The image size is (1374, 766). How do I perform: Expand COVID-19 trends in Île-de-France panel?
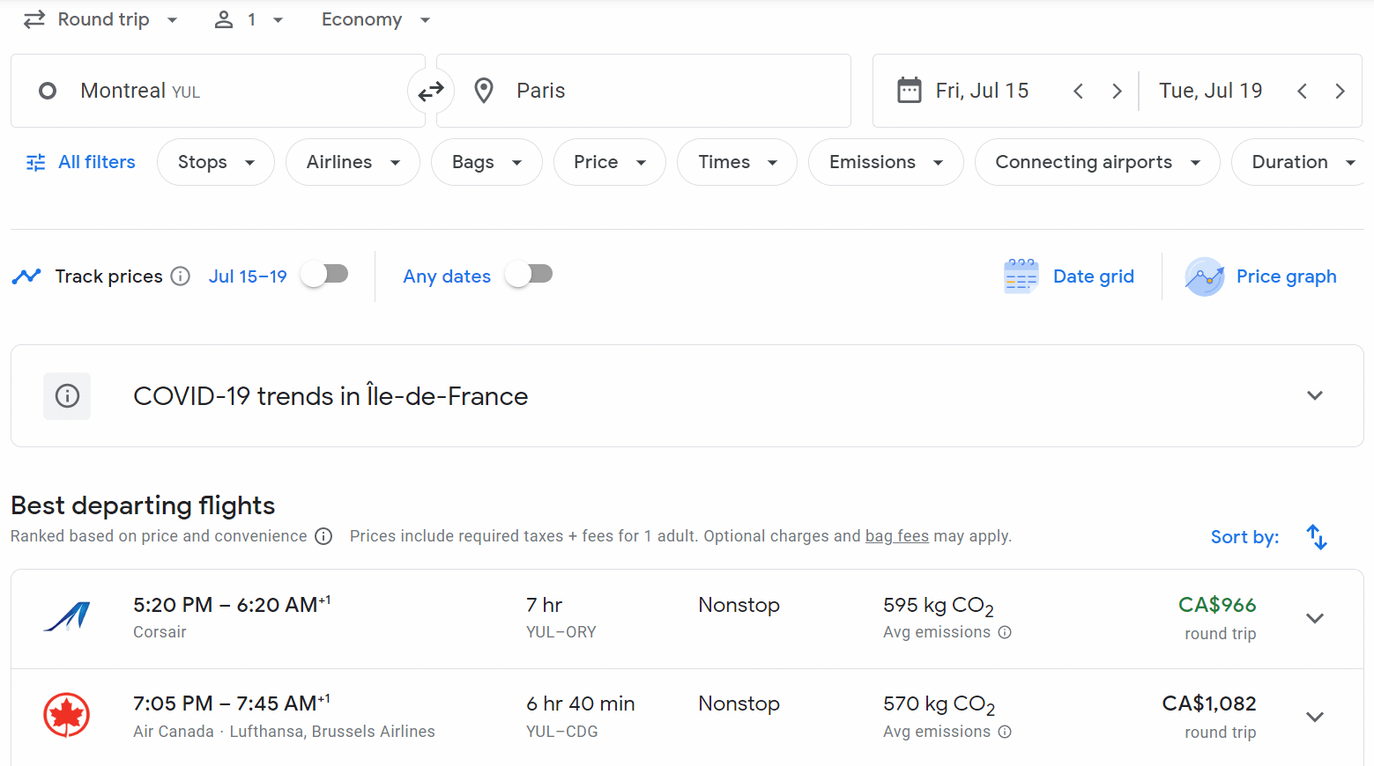(1314, 395)
